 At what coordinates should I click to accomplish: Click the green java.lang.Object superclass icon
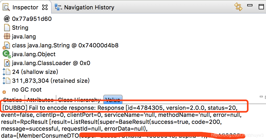(x=7, y=54)
